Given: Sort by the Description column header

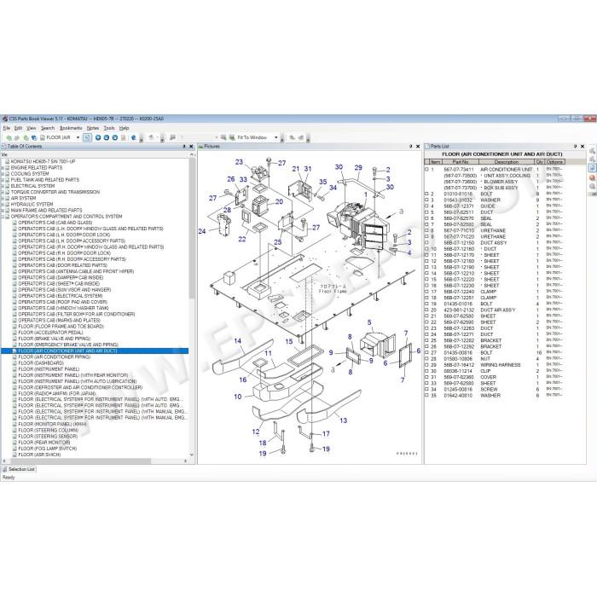Looking at the screenshot, I should (x=507, y=162).
